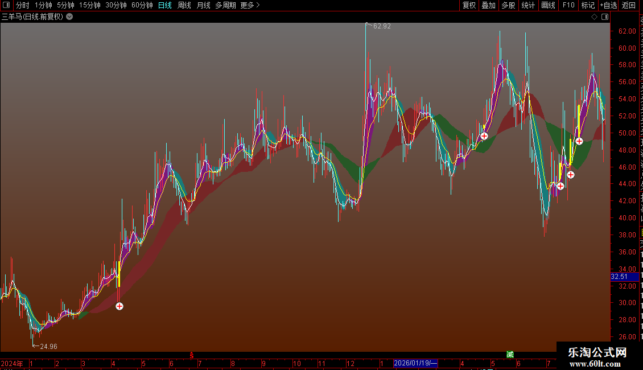Select the 30分钟 period tab
Viewport: 643px width, 370px height.
pos(116,5)
